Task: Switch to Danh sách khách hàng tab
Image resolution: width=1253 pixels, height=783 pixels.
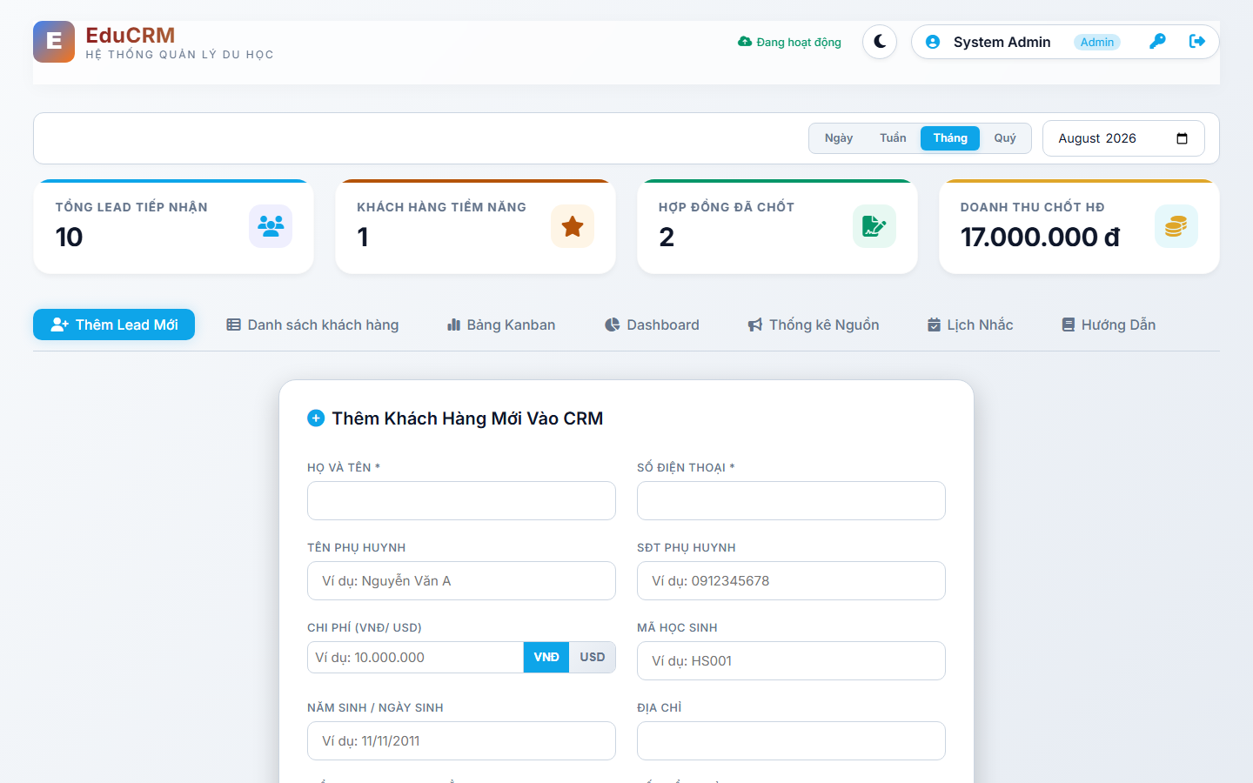Action: pyautogui.click(x=312, y=325)
